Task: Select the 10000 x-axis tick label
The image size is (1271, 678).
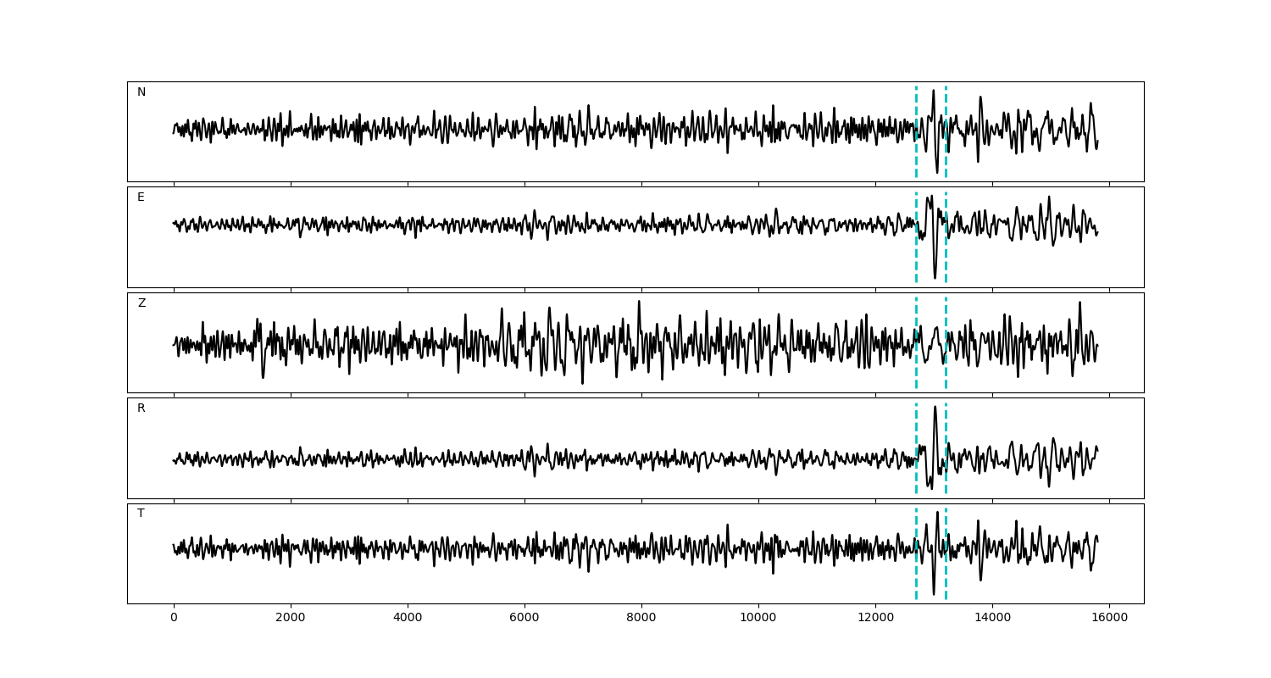Action: [x=758, y=618]
